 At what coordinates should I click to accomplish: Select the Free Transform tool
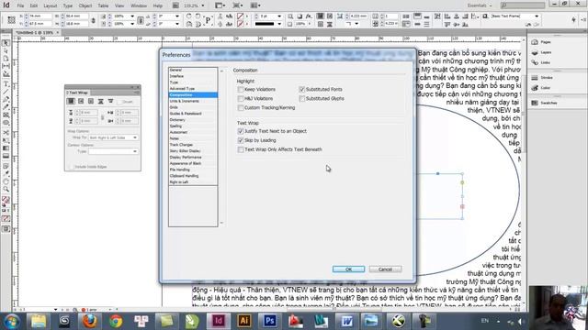pos(6,140)
